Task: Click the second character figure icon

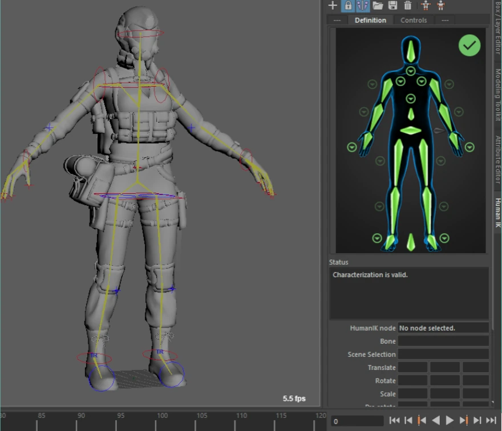Action: click(441, 6)
